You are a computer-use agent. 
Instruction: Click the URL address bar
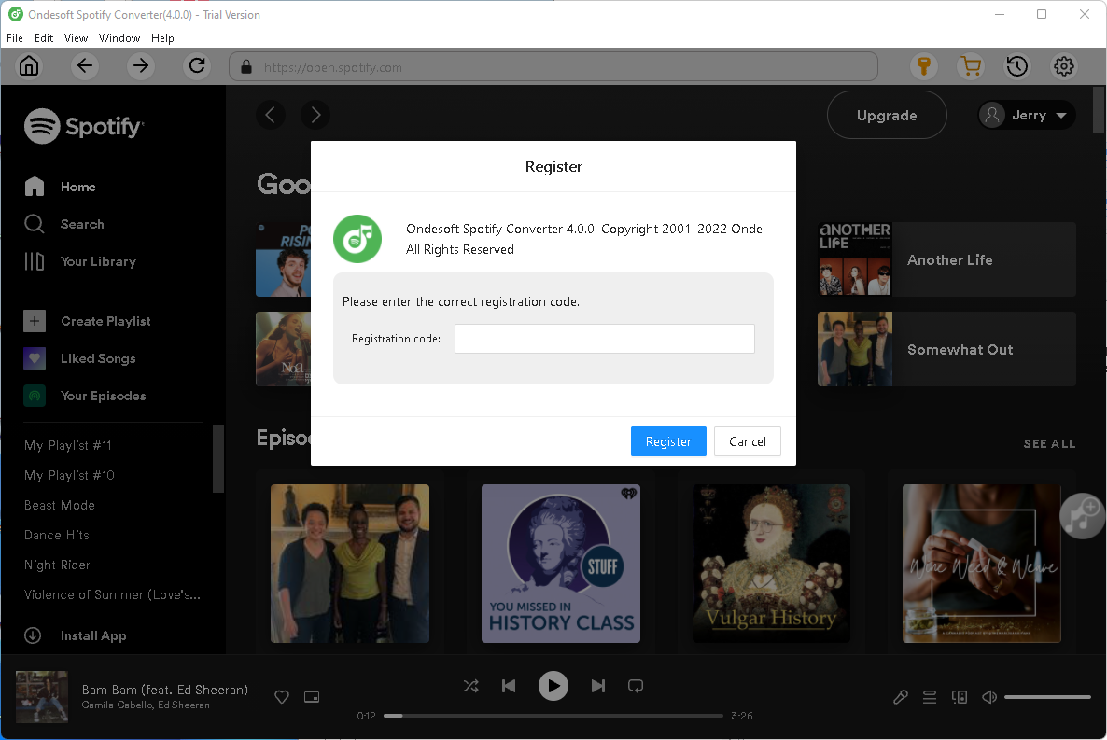pos(553,66)
